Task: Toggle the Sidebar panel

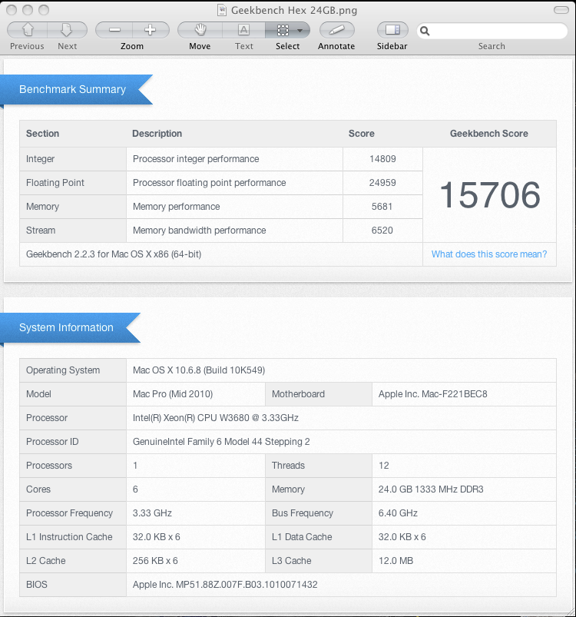Action: coord(392,30)
